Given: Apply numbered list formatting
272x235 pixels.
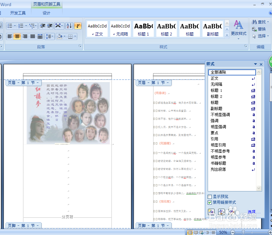Looking at the screenshot, I should (21, 26).
